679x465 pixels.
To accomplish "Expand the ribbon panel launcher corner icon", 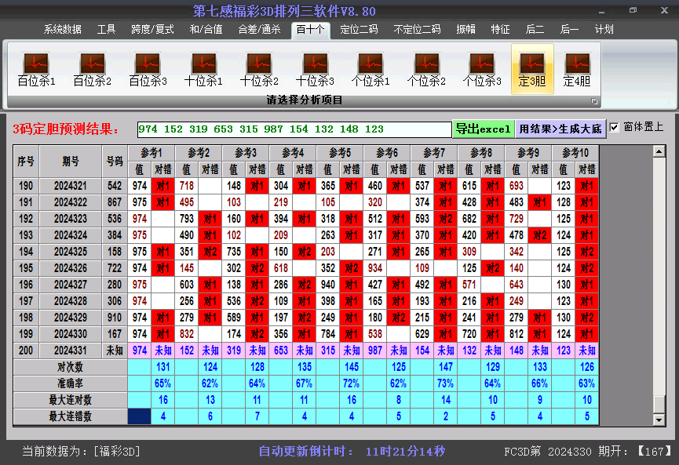I will pyautogui.click(x=594, y=101).
